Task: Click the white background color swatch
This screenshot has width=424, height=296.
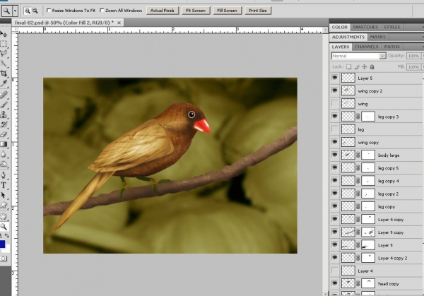Action: 7,249
